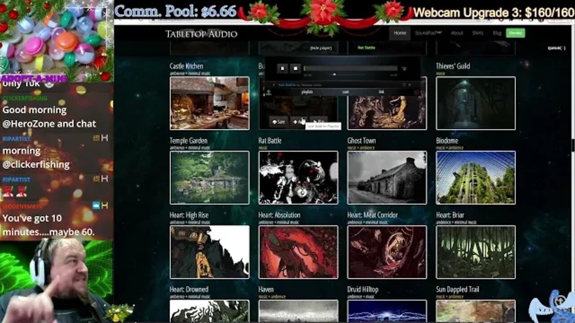575x323 pixels.
Task: Click Add to playlist on hovered card
Action: point(299,122)
